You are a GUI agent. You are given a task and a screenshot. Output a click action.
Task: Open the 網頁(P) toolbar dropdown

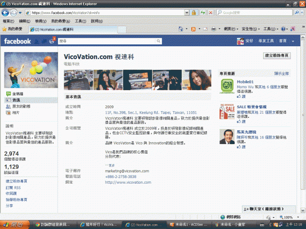click(231, 29)
